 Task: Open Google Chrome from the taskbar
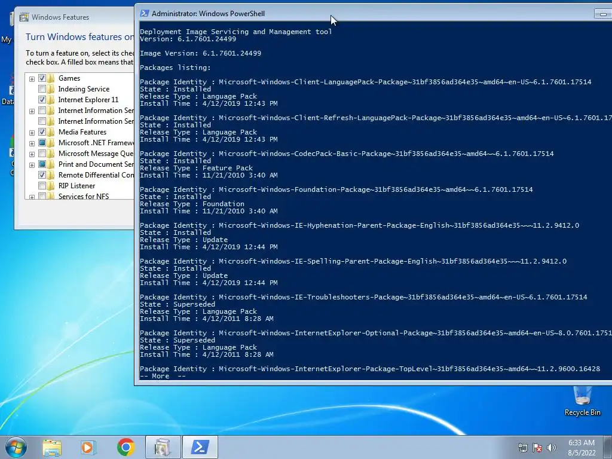126,447
